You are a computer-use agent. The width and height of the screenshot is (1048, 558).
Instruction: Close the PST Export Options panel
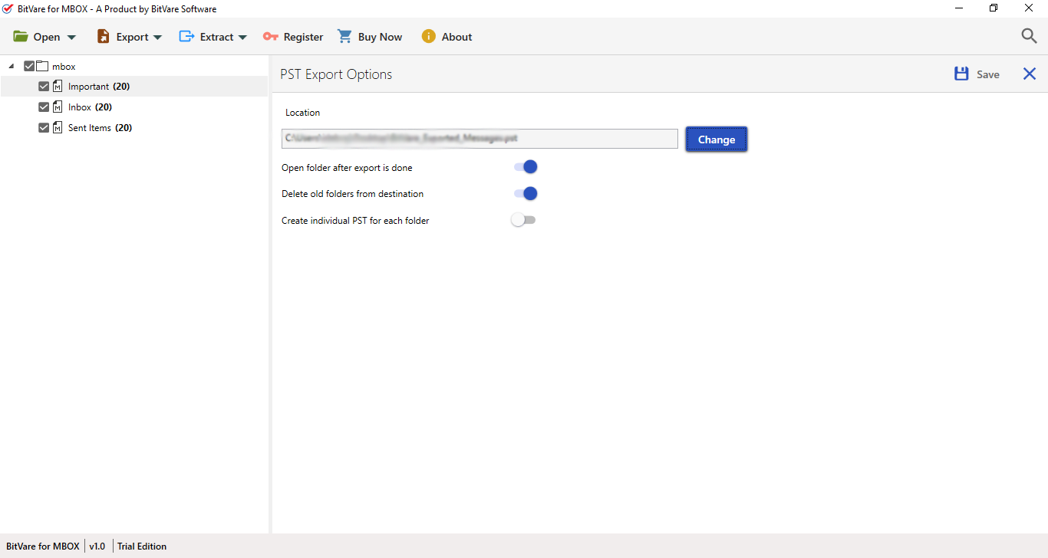[x=1030, y=74]
